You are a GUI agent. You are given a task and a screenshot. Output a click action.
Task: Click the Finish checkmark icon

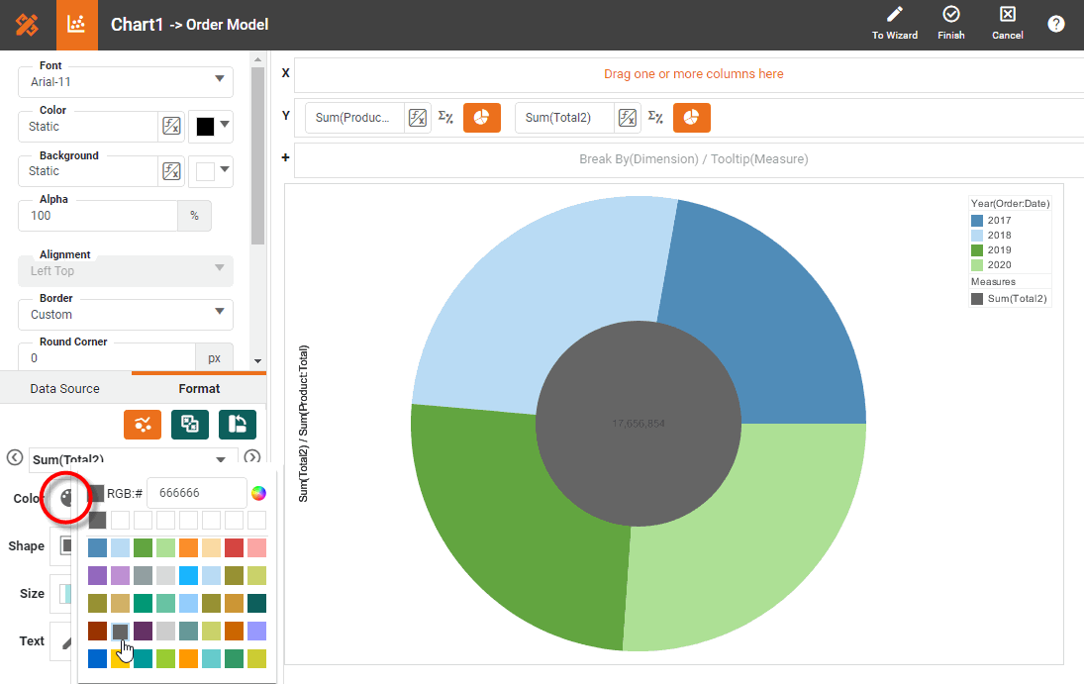(x=951, y=15)
